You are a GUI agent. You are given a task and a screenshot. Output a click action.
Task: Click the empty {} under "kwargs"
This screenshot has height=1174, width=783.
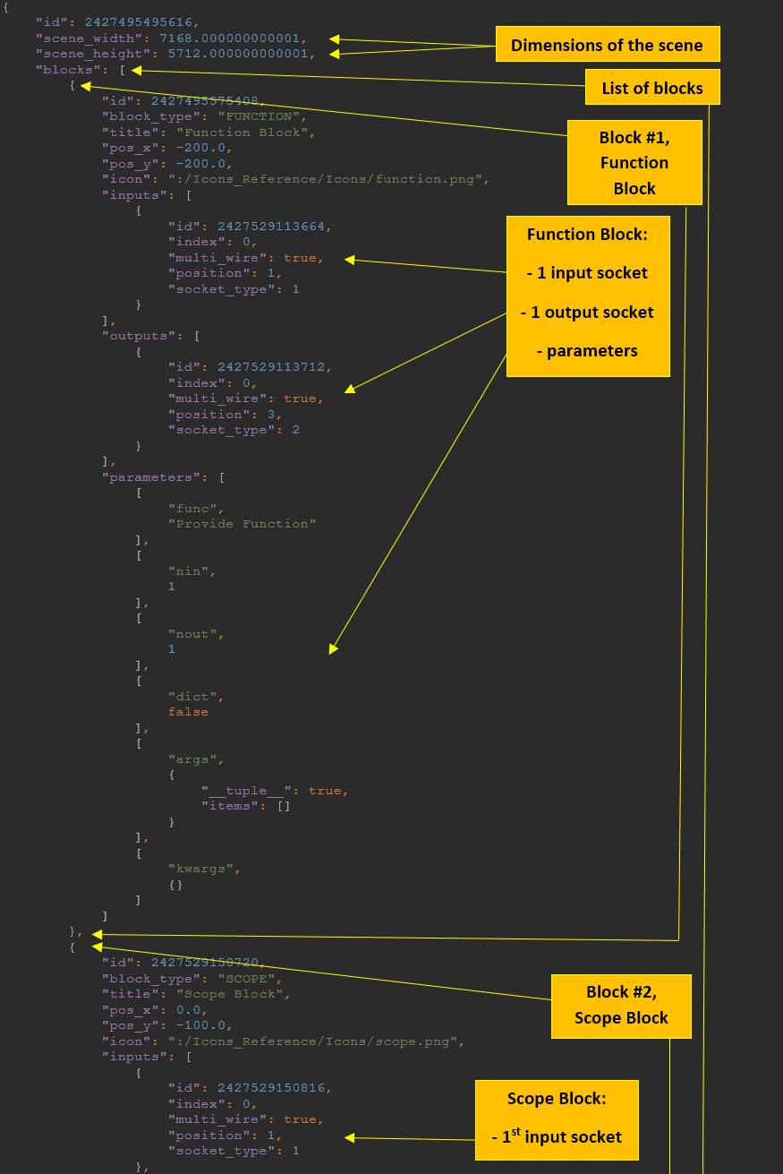click(176, 885)
